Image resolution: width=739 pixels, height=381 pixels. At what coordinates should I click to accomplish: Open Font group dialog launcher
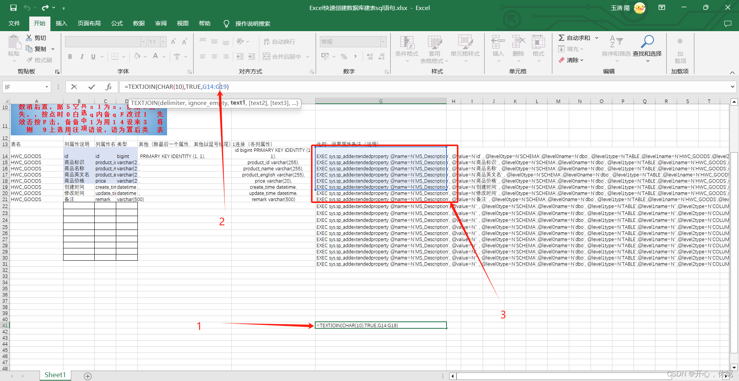tap(189, 72)
